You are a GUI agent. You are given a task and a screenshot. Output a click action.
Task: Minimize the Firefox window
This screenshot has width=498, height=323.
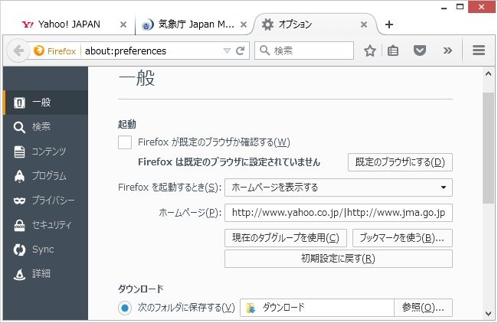coord(444,7)
